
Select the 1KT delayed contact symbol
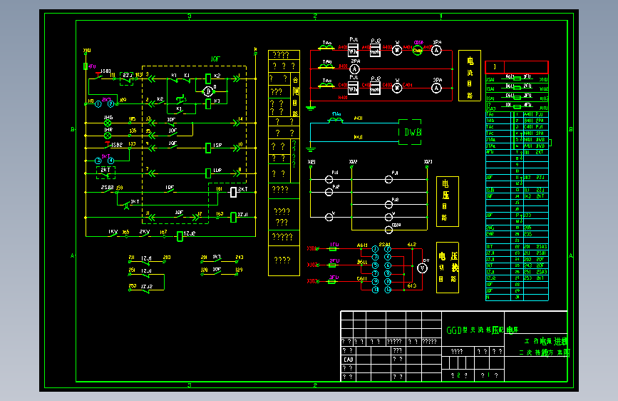pyautogui.click(x=126, y=205)
